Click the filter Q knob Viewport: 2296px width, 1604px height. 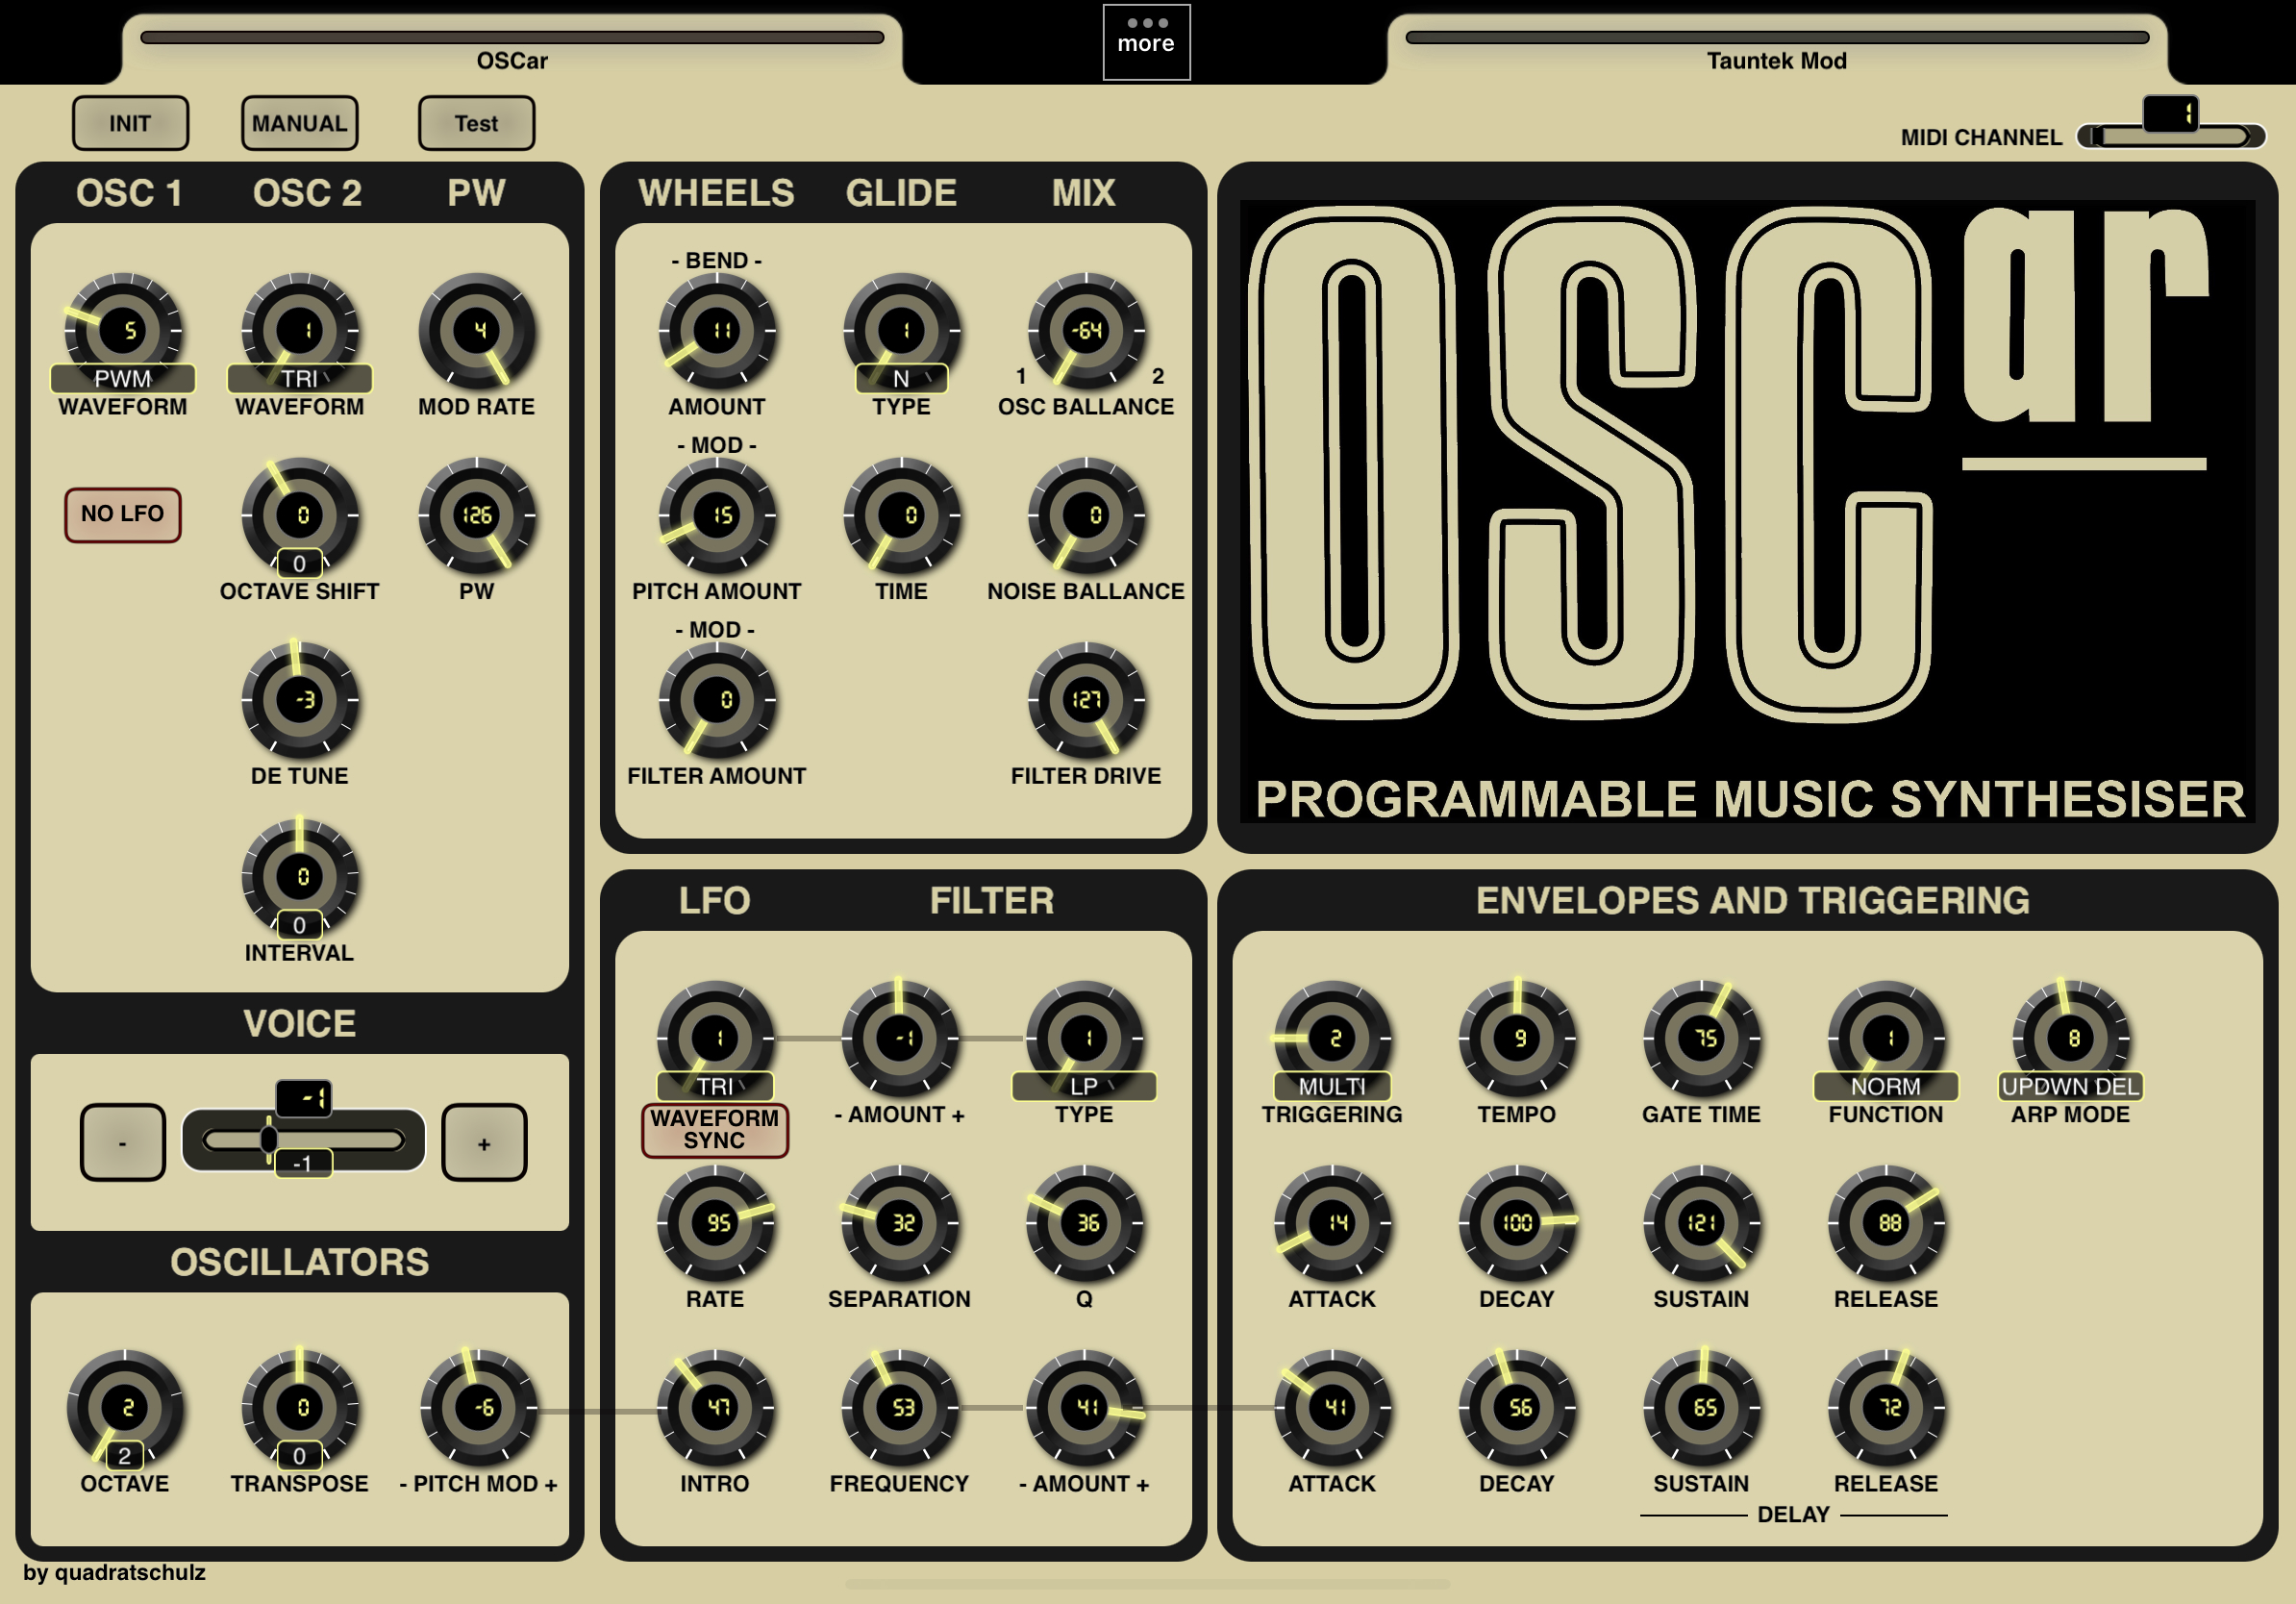(x=1086, y=1223)
